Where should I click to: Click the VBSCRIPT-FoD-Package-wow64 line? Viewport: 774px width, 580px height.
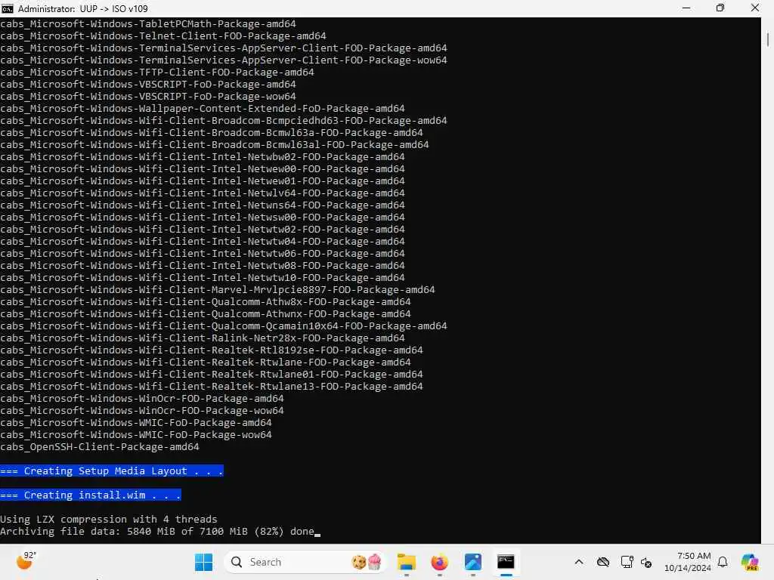coord(148,96)
